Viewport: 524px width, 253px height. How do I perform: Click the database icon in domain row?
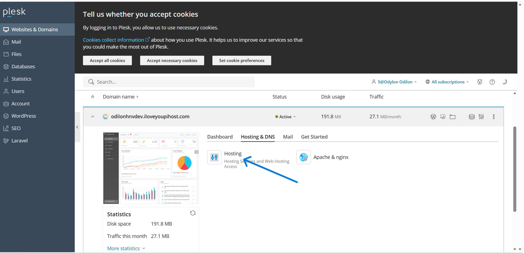(472, 117)
